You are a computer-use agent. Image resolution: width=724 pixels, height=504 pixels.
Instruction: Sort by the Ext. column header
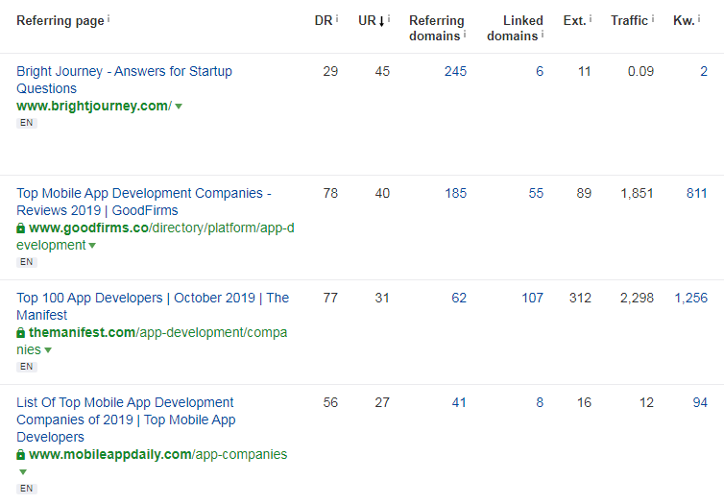click(574, 21)
